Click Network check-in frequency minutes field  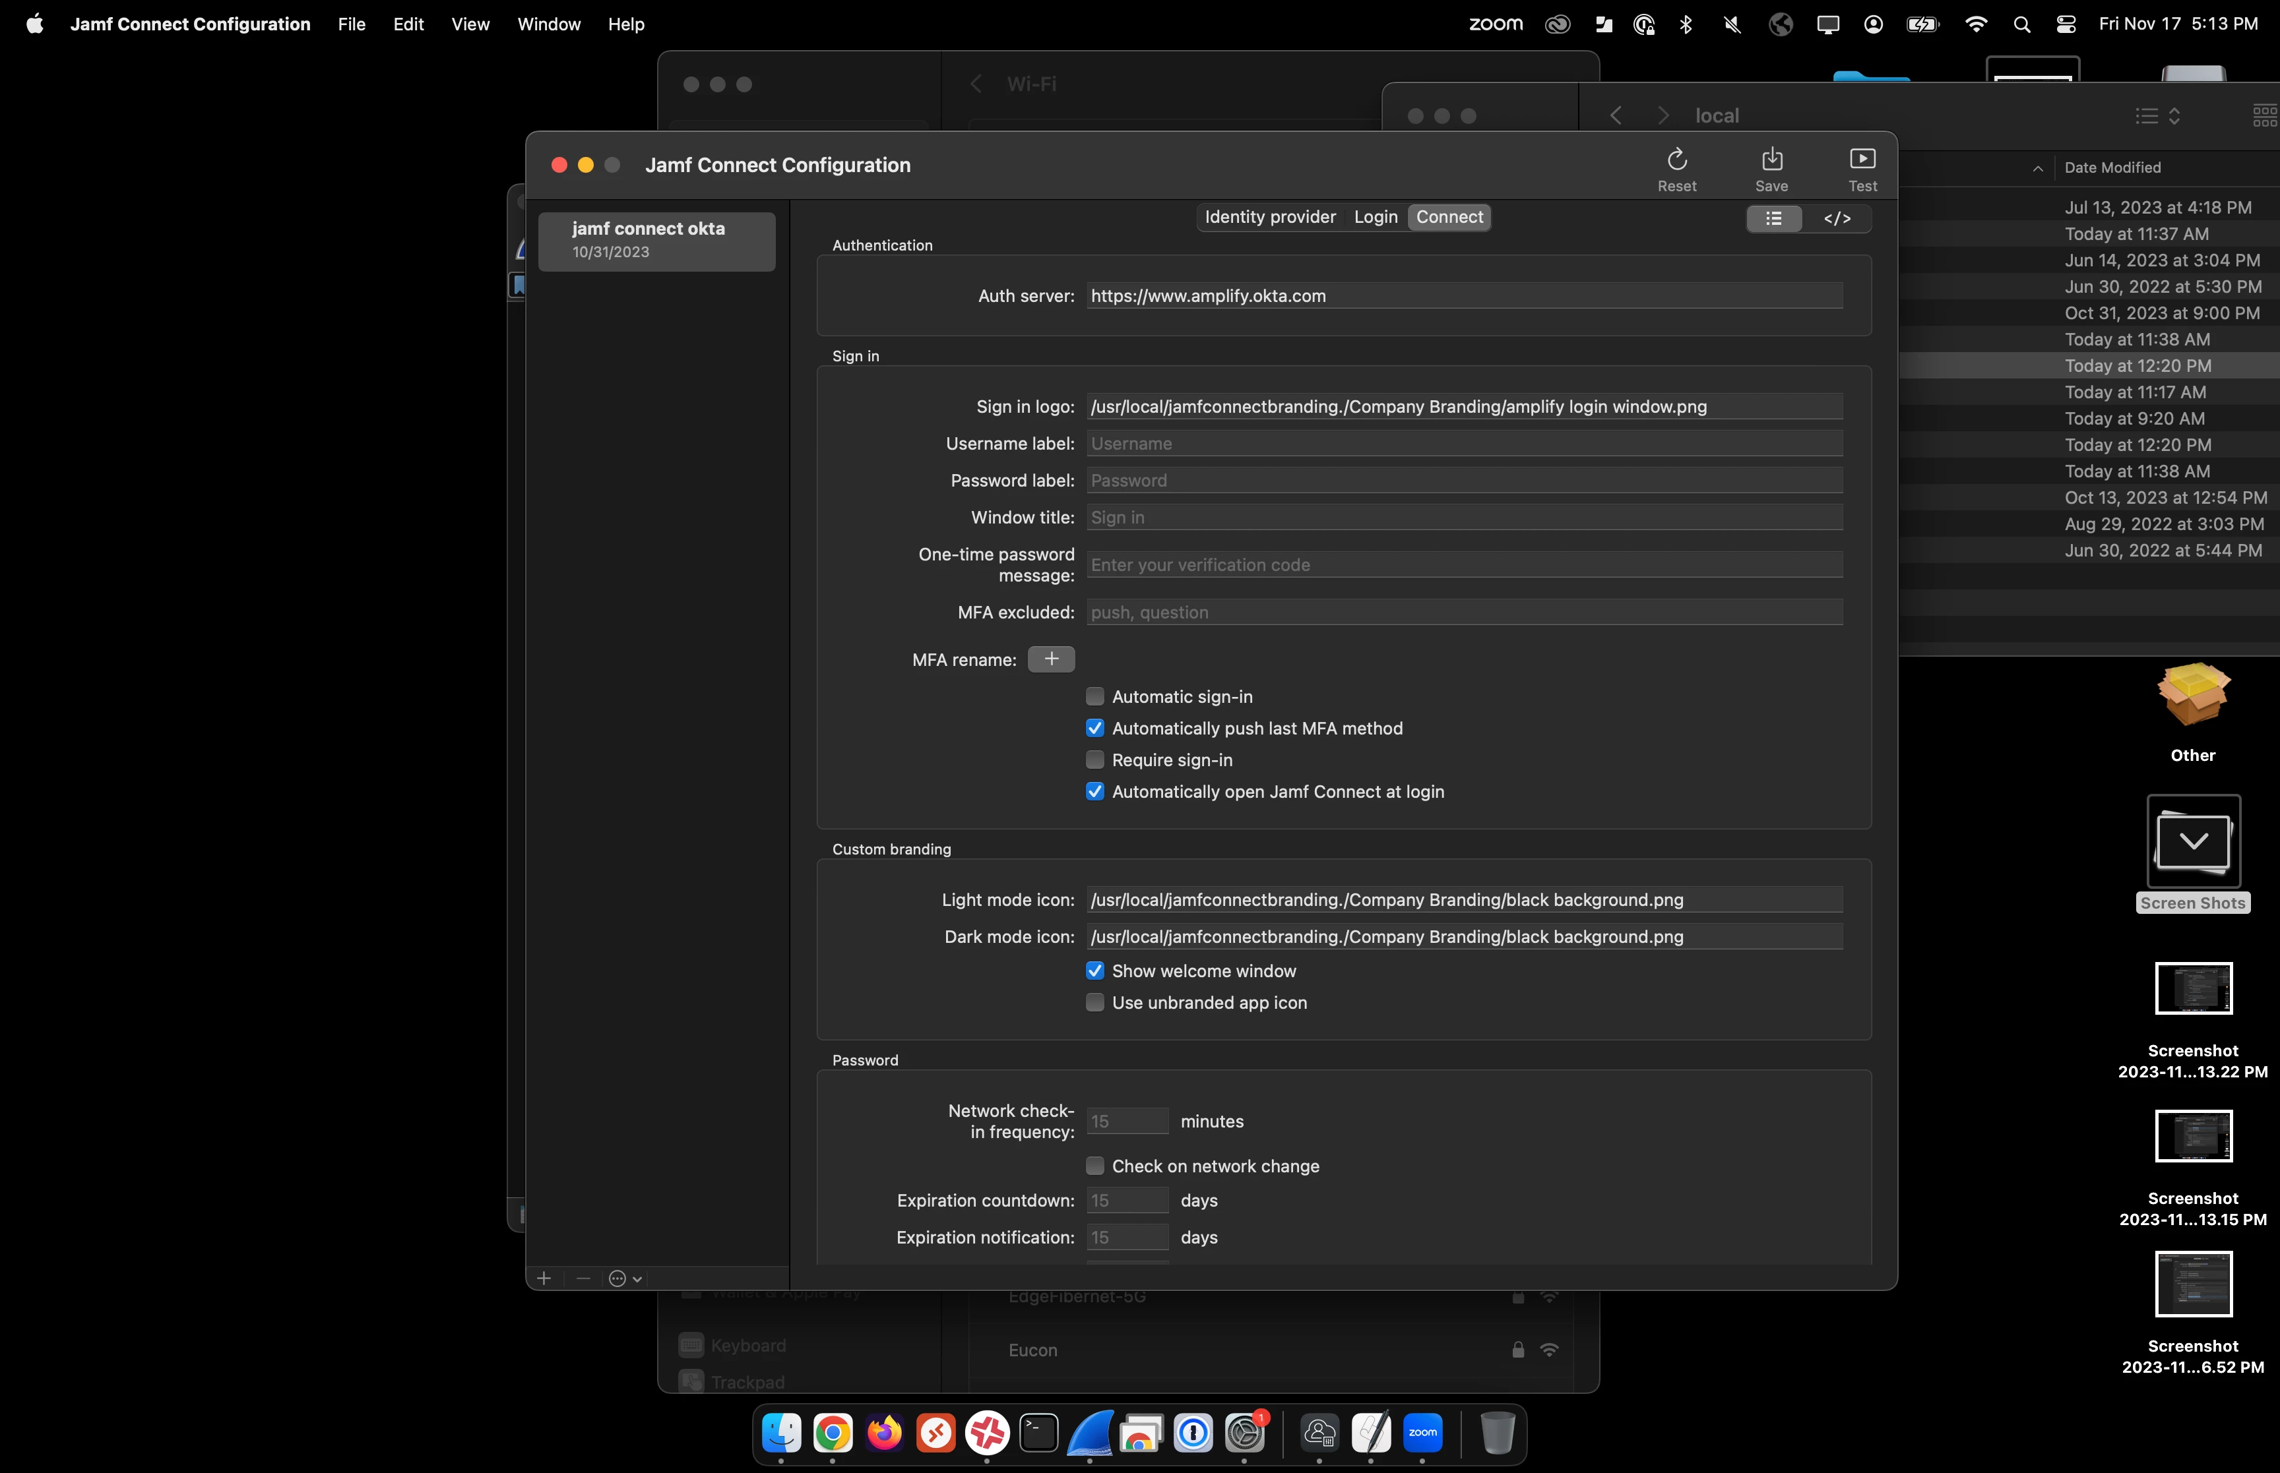tap(1127, 1121)
